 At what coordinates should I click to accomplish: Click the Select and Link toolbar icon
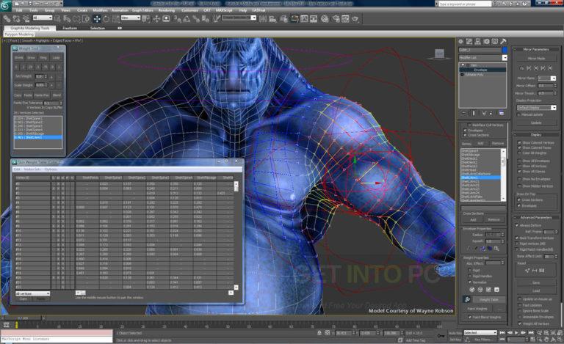[x=7, y=18]
